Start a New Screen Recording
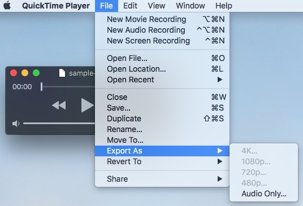The height and width of the screenshot is (206, 303). tap(162, 41)
